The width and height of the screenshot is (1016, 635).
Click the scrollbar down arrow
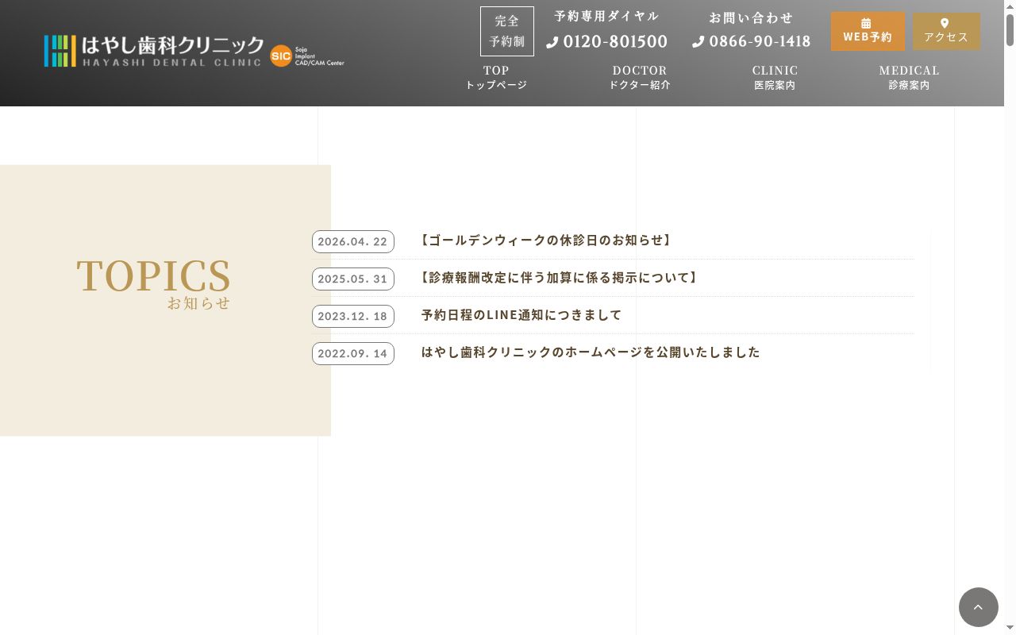pyautogui.click(x=1010, y=628)
